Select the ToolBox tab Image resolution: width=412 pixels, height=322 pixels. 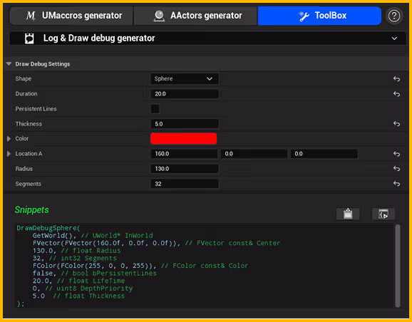pyautogui.click(x=319, y=16)
